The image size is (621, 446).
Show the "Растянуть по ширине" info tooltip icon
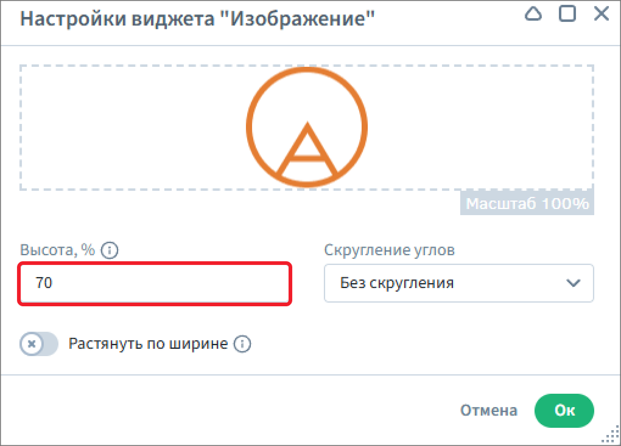(x=242, y=345)
